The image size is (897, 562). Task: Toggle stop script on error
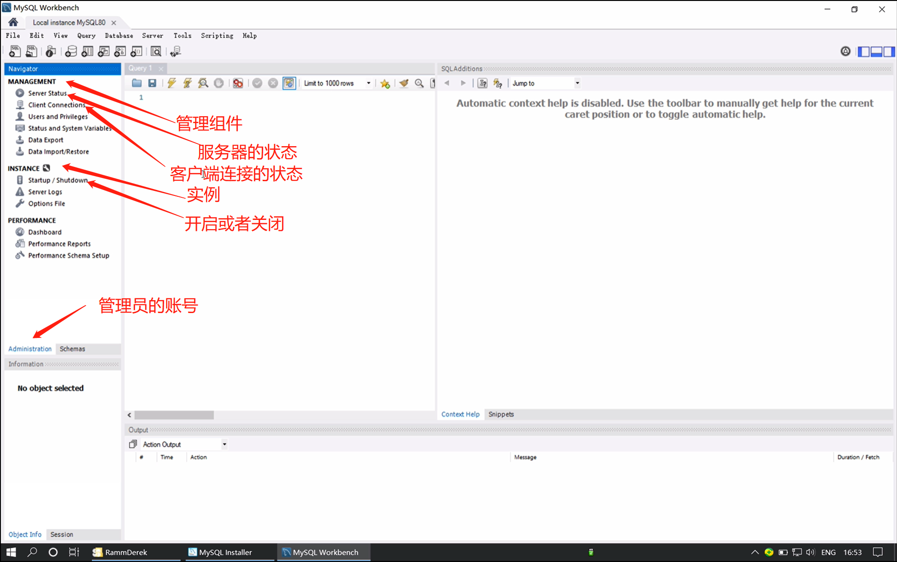coord(238,83)
